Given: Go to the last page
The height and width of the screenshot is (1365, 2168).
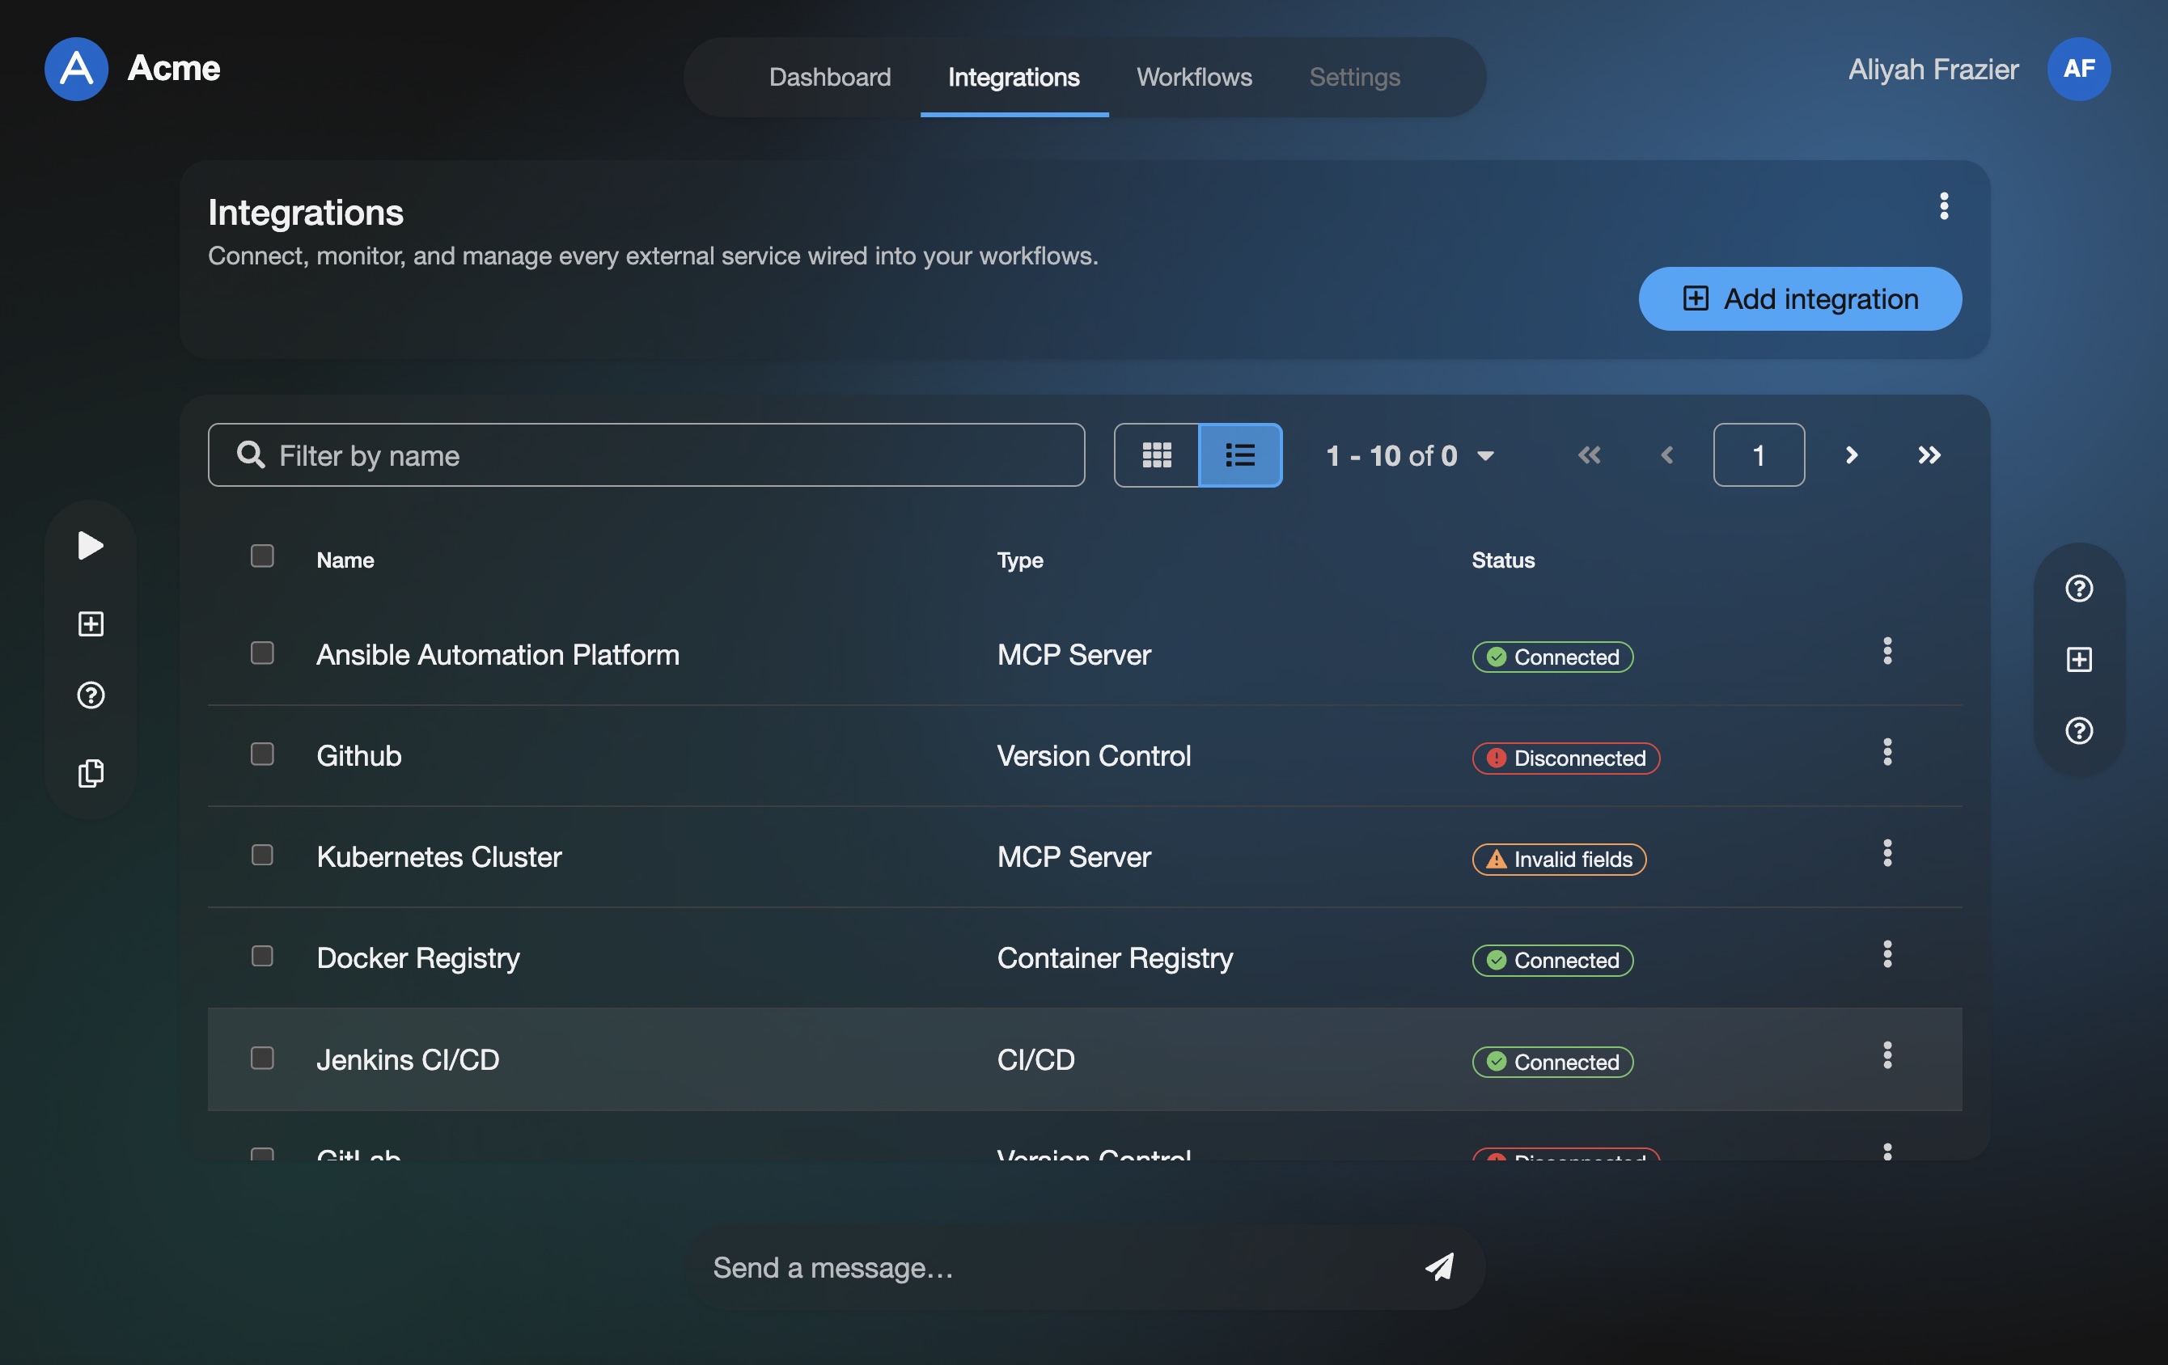Looking at the screenshot, I should 1929,455.
